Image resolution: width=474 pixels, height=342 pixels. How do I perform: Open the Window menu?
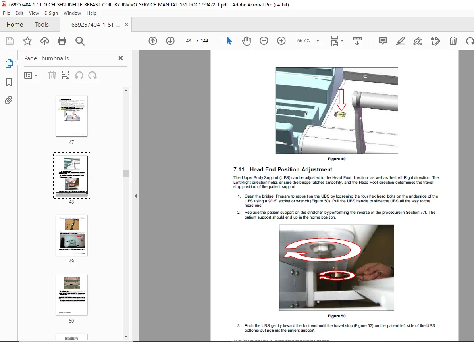[72, 13]
